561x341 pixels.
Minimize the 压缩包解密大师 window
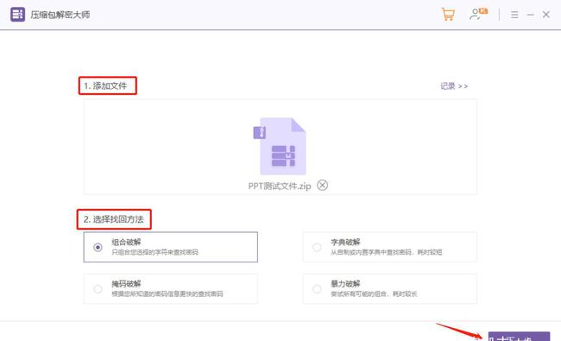[530, 15]
